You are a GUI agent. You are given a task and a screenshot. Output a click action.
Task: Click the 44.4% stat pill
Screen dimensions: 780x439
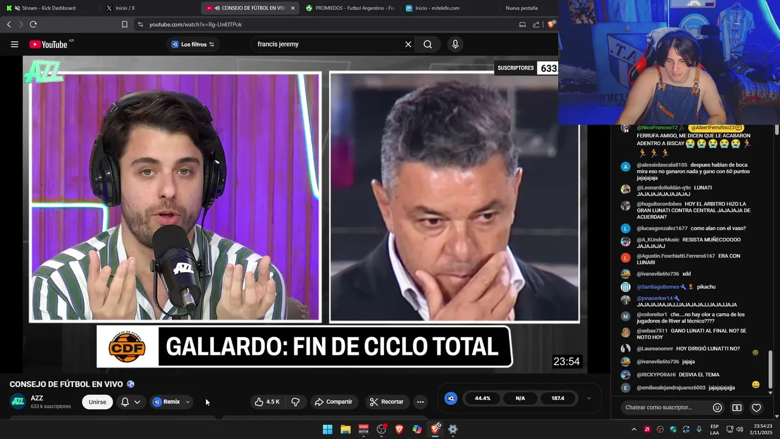483,398
